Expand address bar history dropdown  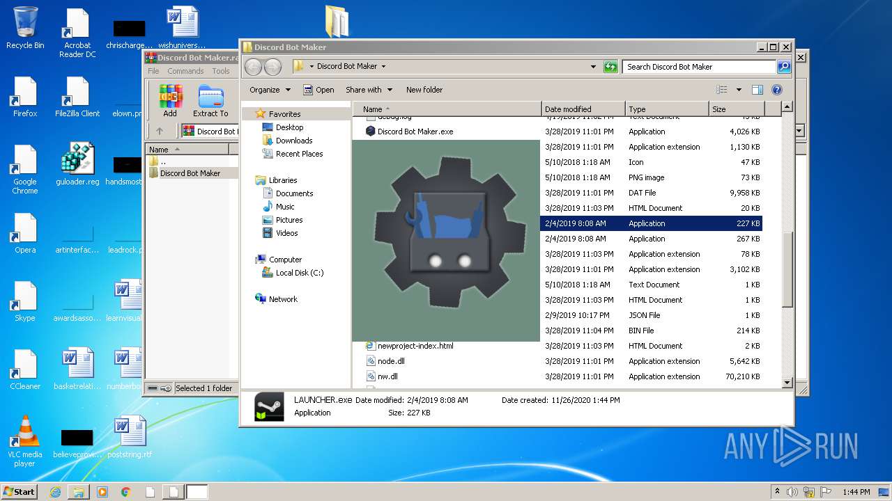coord(593,67)
